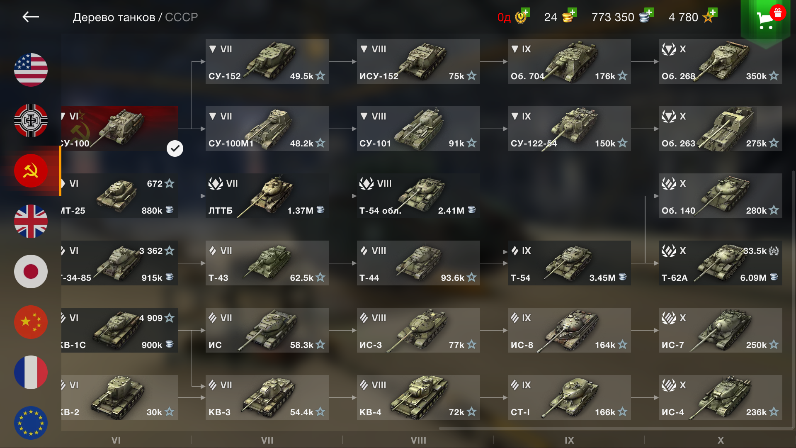Go back using the arrow icon
This screenshot has width=796, height=448.
click(x=31, y=17)
